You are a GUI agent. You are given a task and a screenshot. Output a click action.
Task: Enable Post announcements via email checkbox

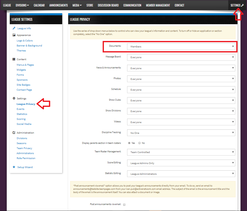click(x=124, y=205)
